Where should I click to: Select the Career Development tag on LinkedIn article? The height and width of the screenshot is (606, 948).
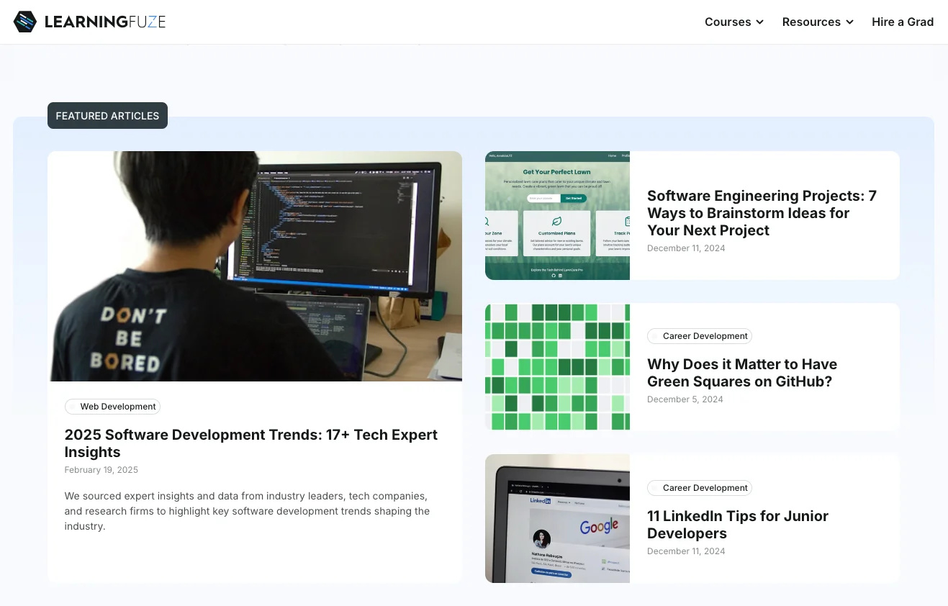699,488
